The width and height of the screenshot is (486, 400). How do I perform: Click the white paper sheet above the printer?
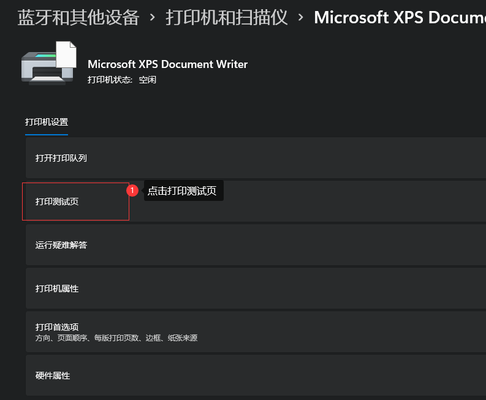[x=66, y=53]
